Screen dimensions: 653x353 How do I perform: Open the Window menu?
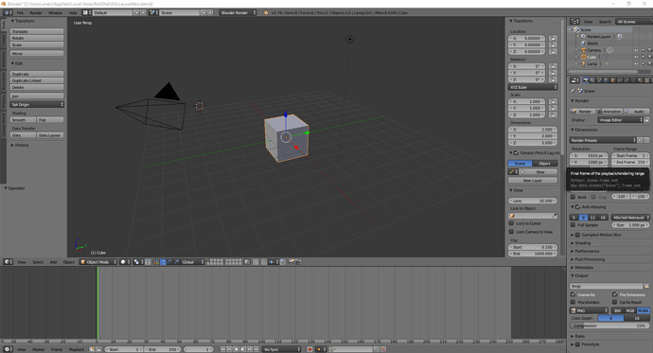click(x=56, y=13)
